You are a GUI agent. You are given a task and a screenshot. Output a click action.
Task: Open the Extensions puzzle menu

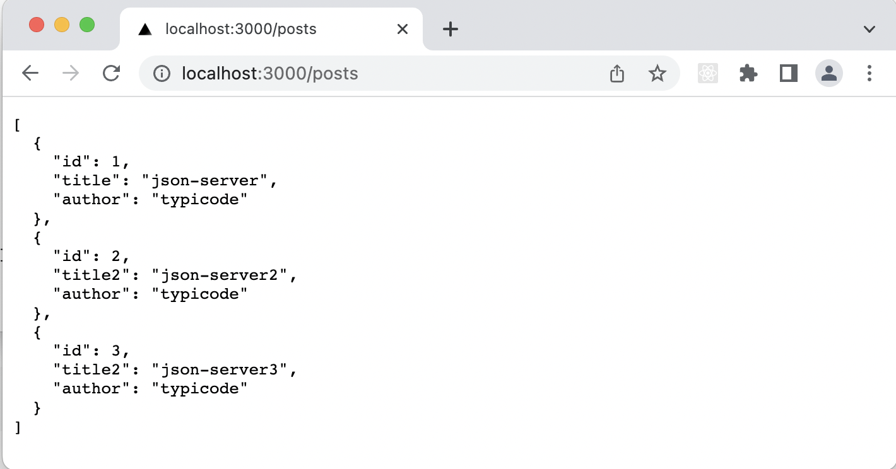[x=748, y=74]
